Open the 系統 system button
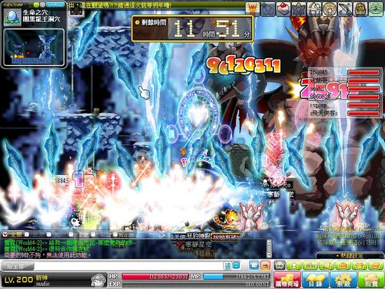This screenshot has height=289, width=385. (x=343, y=280)
